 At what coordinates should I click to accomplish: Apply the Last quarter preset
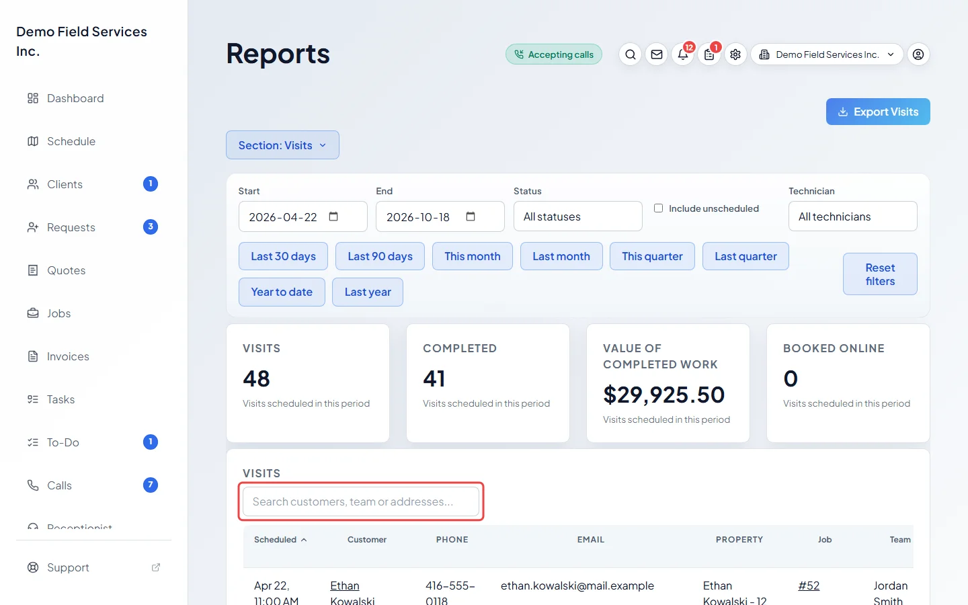(745, 256)
